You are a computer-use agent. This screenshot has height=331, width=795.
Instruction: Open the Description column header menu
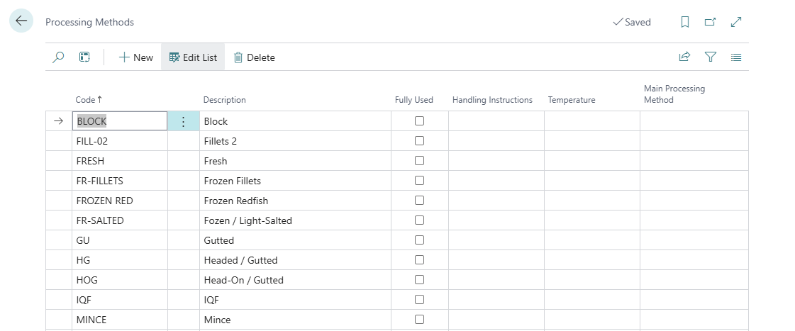pyautogui.click(x=225, y=100)
